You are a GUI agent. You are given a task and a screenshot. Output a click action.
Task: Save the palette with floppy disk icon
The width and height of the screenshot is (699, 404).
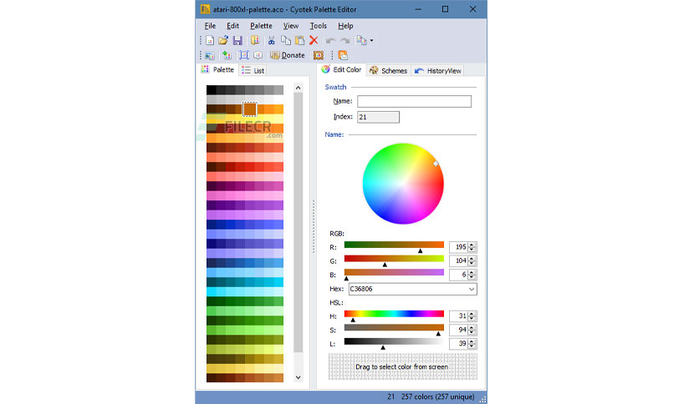[237, 41]
